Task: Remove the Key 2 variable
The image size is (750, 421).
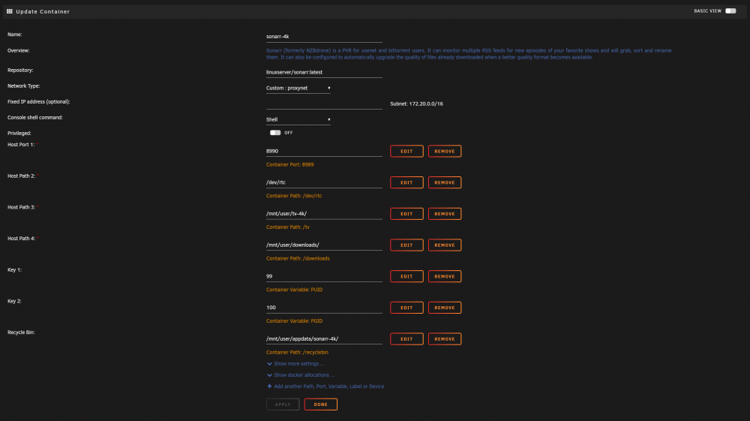Action: pos(444,308)
